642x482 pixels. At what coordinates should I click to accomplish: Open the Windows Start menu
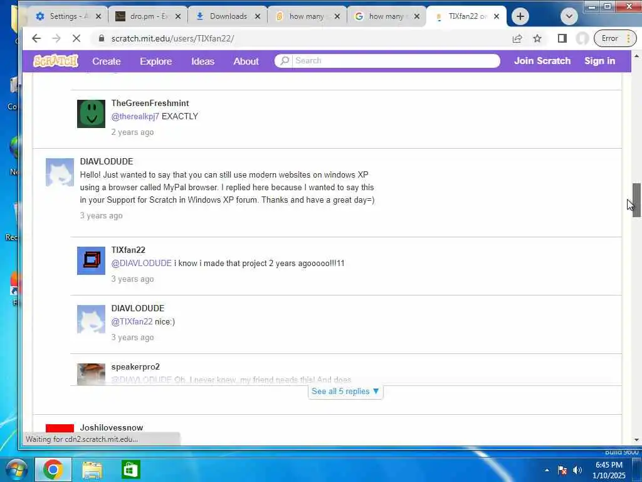(16, 469)
